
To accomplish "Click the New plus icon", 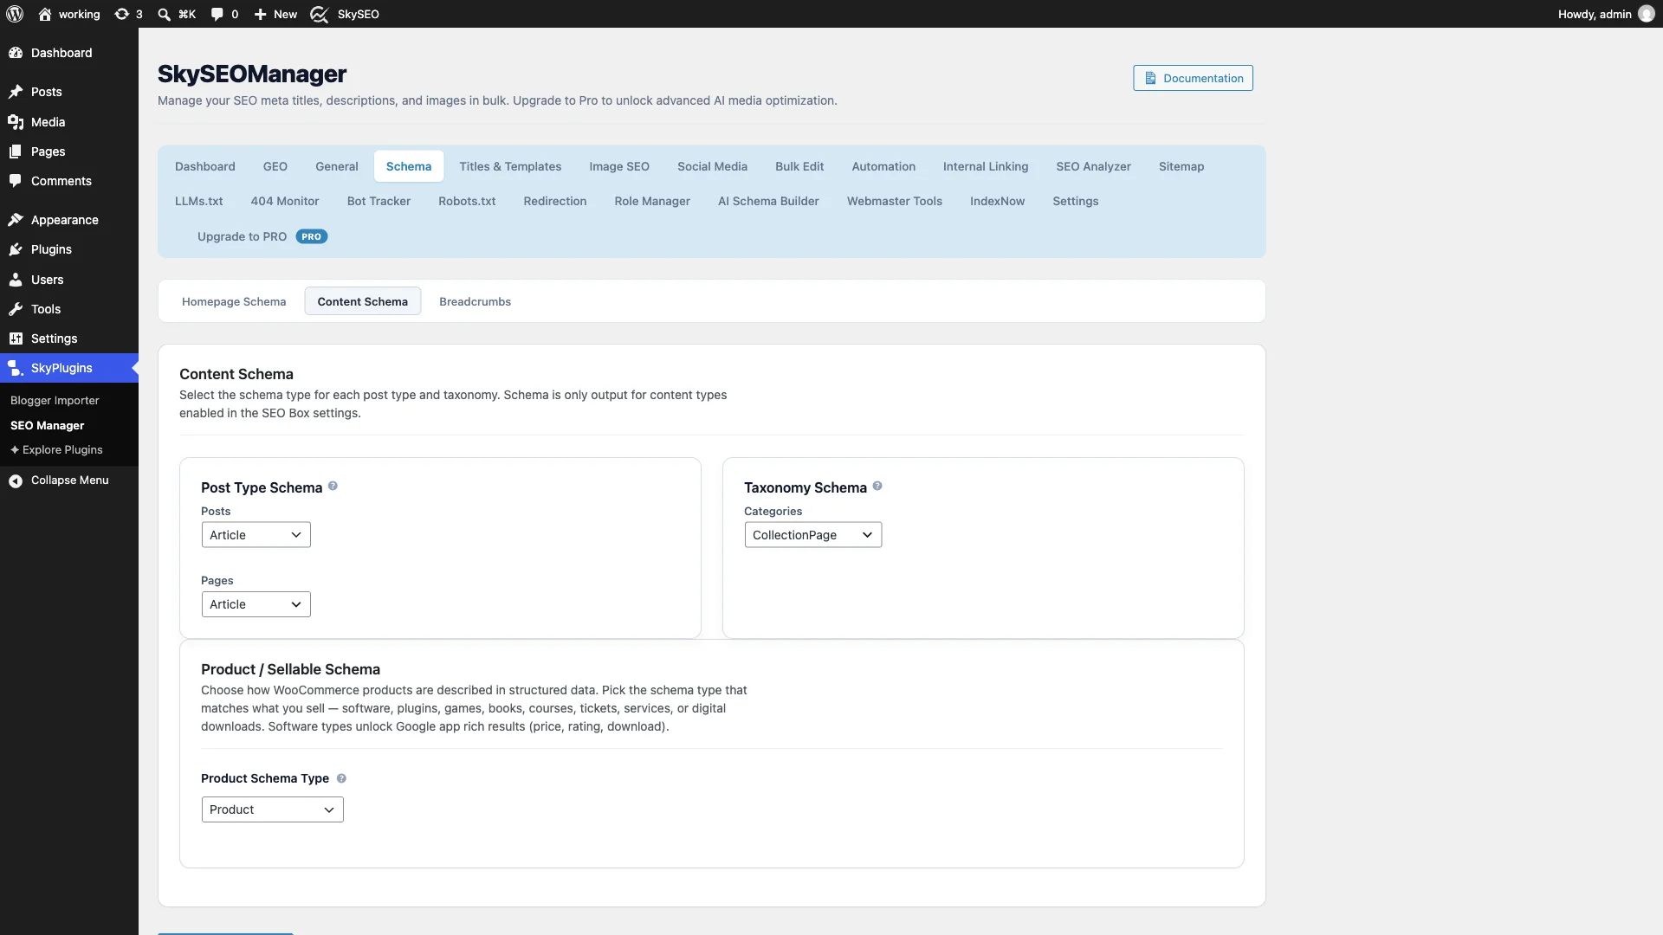I will click(260, 14).
